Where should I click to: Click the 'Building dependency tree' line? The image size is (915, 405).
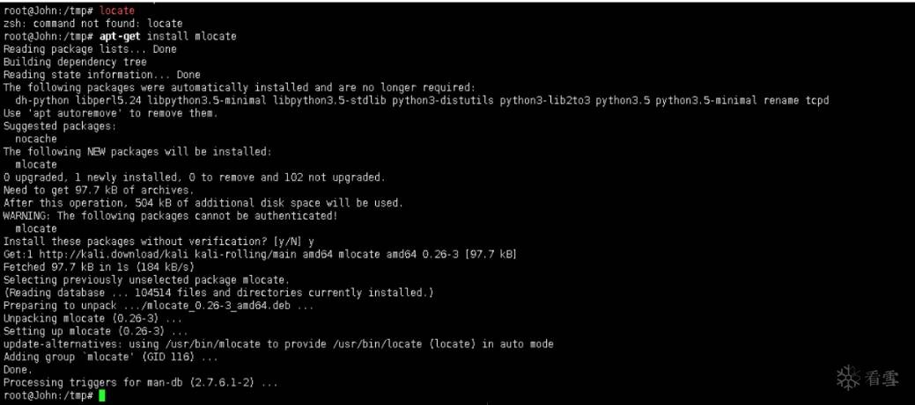click(75, 62)
